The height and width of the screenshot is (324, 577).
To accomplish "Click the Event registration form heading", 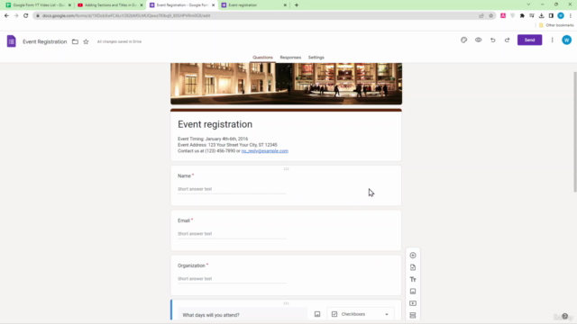I will pyautogui.click(x=215, y=124).
